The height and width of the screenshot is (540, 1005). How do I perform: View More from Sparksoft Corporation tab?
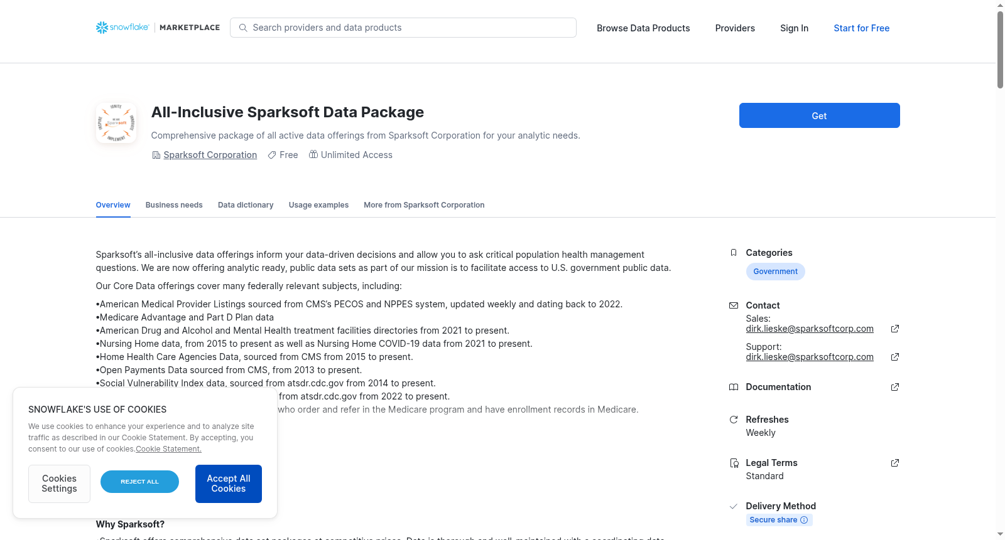pyautogui.click(x=424, y=205)
